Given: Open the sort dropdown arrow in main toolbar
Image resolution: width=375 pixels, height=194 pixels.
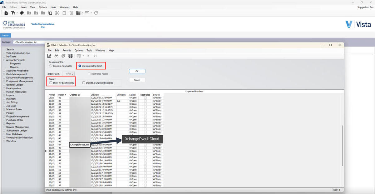Looking at the screenshot, I should (x=91, y=13).
